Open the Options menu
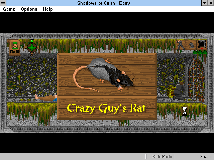This screenshot has width=214, height=160. [x=29, y=9]
